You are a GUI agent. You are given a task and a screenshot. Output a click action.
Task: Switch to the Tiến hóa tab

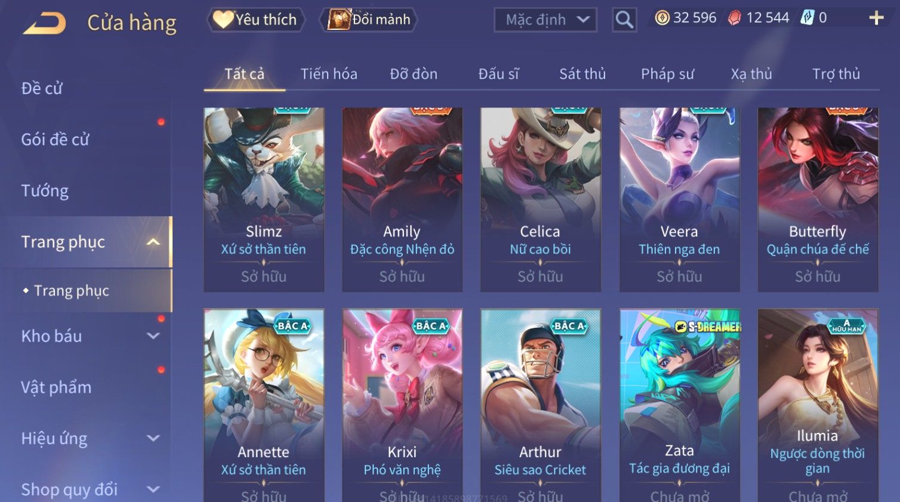(329, 74)
